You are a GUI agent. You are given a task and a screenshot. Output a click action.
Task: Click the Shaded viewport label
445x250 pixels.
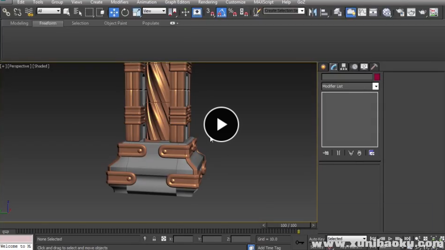(41, 66)
